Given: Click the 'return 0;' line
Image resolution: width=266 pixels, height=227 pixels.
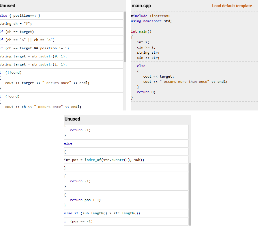Looking at the screenshot, I should (x=146, y=92).
